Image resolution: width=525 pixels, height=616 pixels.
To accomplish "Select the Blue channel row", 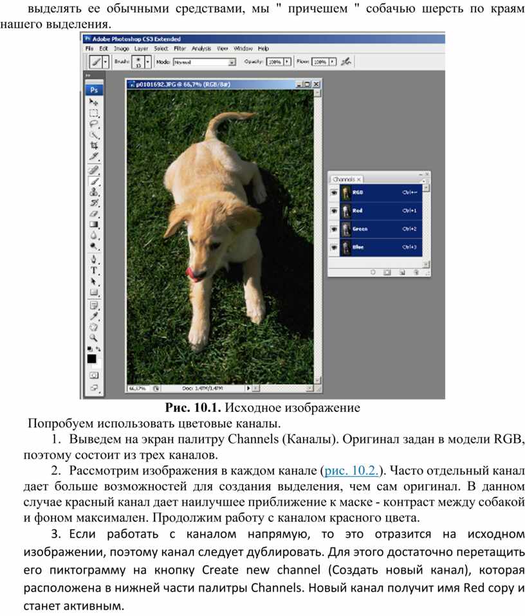I will pos(381,247).
